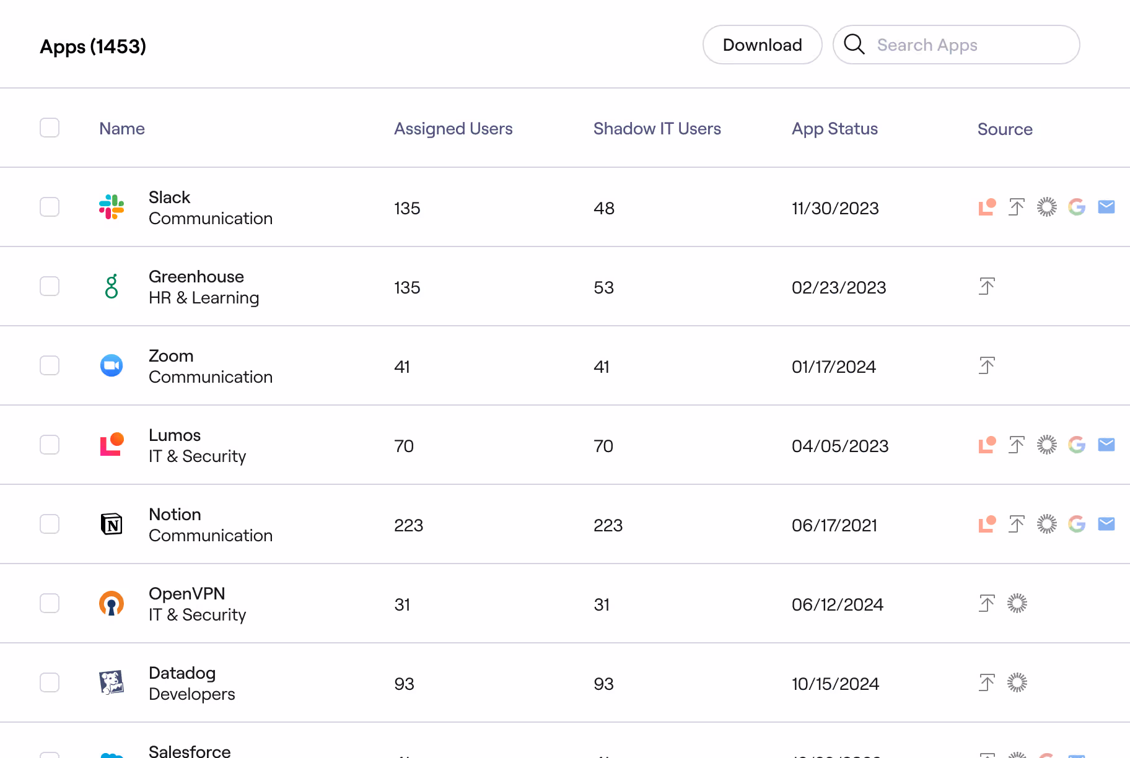Image resolution: width=1130 pixels, height=758 pixels.
Task: Click the Apps (1453) heading
Action: pyautogui.click(x=93, y=46)
